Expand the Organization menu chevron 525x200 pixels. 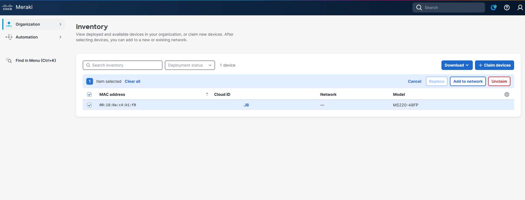[x=60, y=24]
